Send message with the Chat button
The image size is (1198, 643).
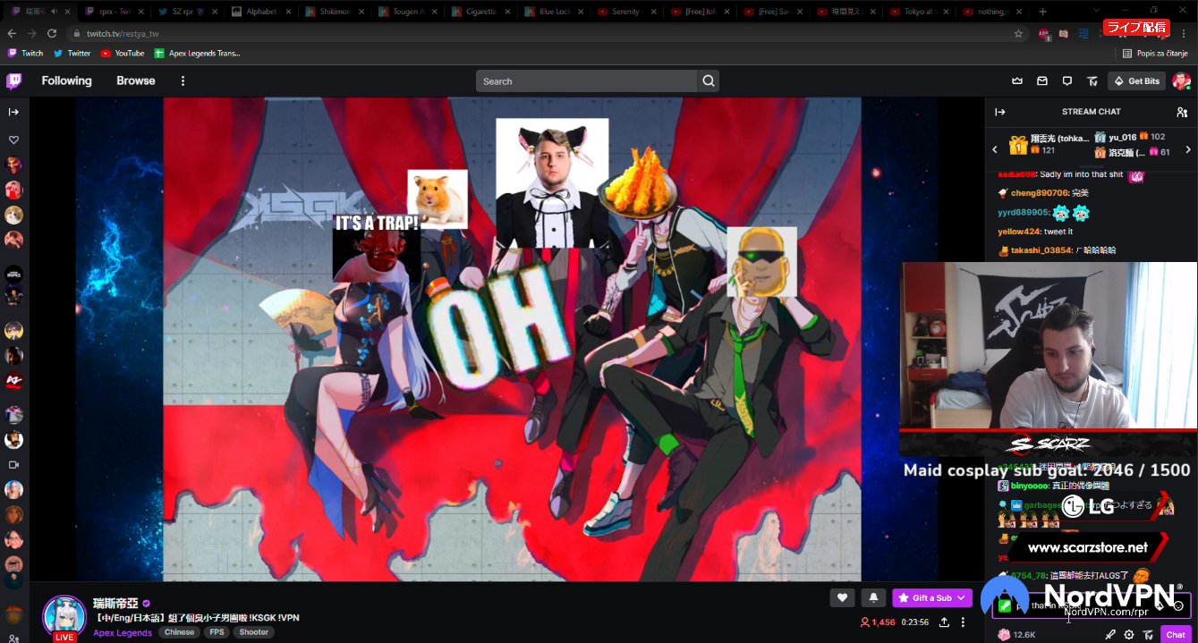tap(1176, 634)
